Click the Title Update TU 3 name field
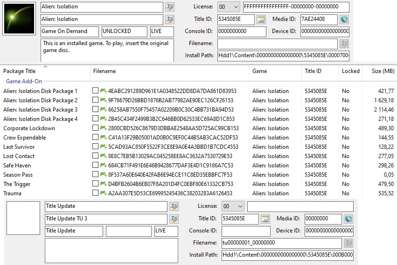The height and width of the screenshot is (265, 397). (106, 219)
